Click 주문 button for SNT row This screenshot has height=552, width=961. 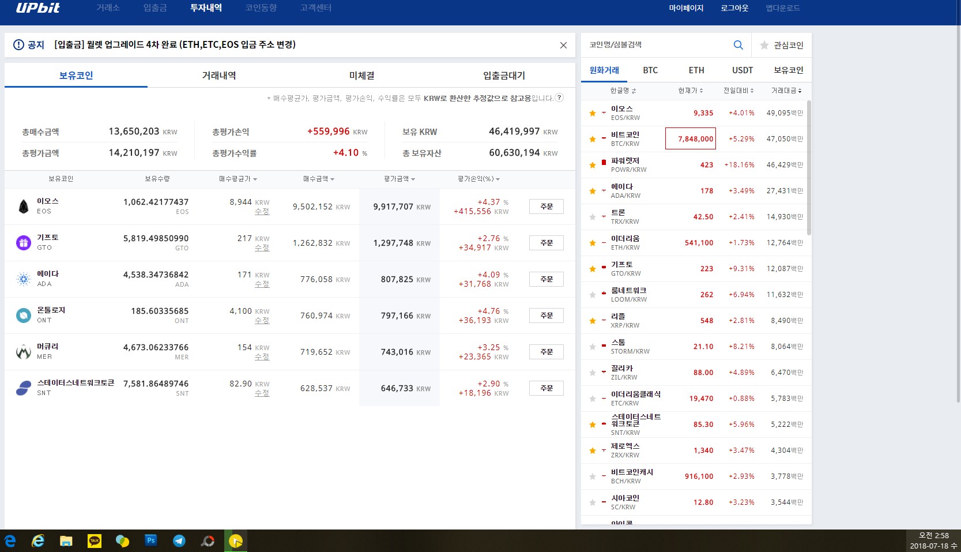click(547, 388)
